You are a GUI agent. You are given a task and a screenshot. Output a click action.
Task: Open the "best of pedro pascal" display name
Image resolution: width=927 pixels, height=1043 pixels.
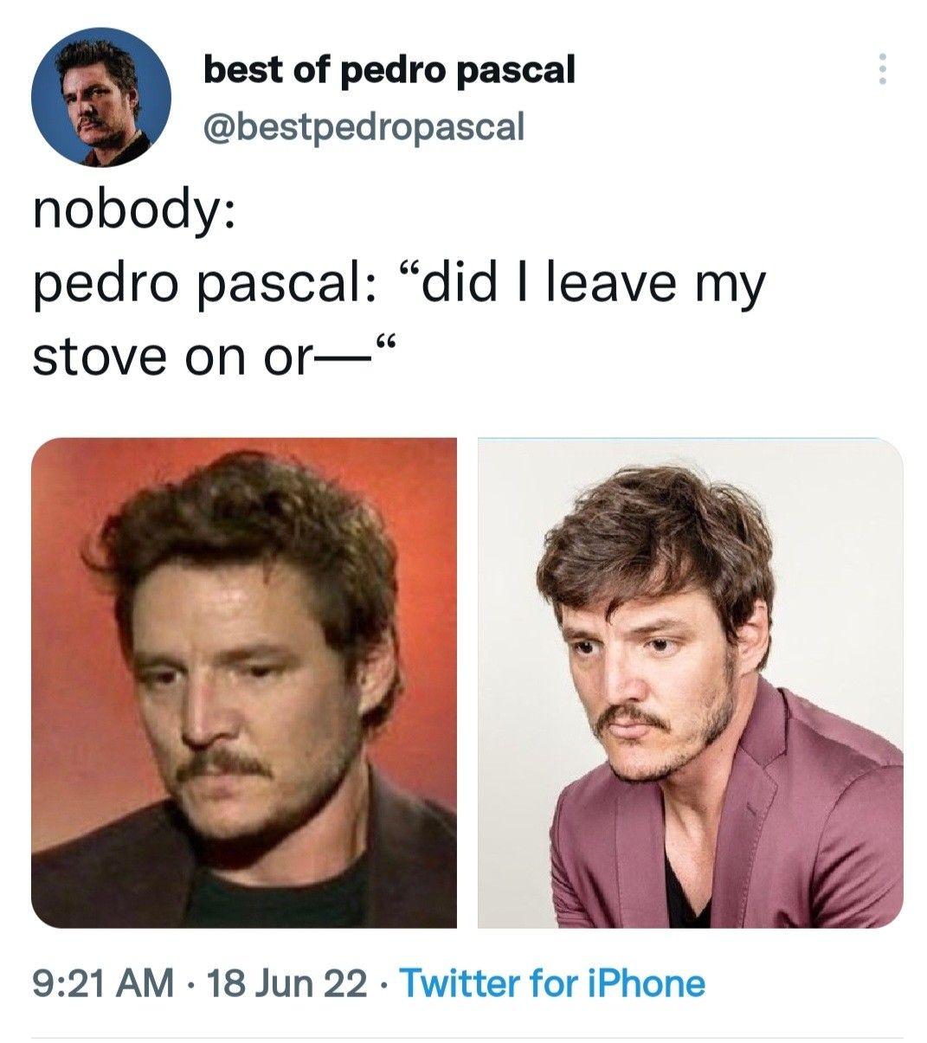click(389, 68)
